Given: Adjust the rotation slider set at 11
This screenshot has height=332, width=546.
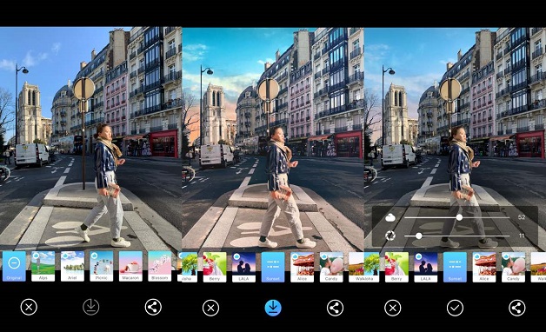Looking at the screenshot, I should click(x=456, y=236).
